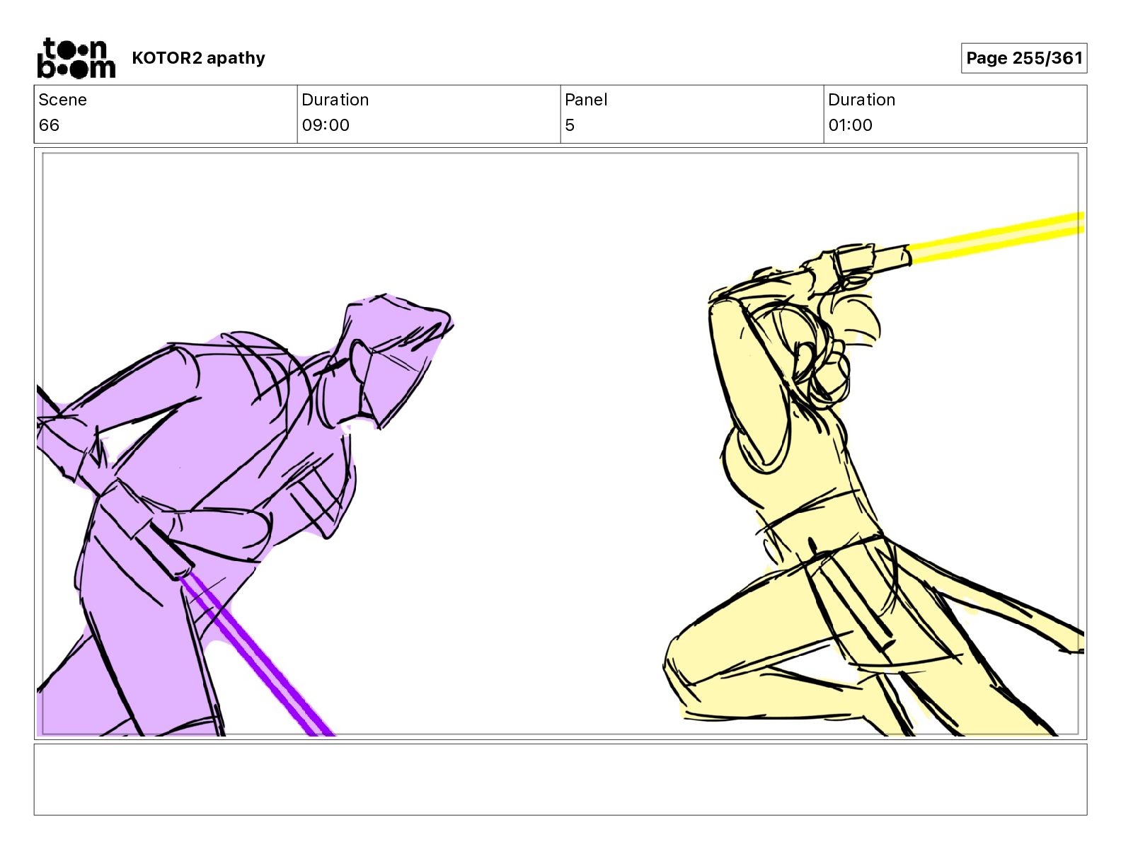Image resolution: width=1121 pixels, height=866 pixels.
Task: Select the panel duration value '01:00'
Action: point(850,125)
